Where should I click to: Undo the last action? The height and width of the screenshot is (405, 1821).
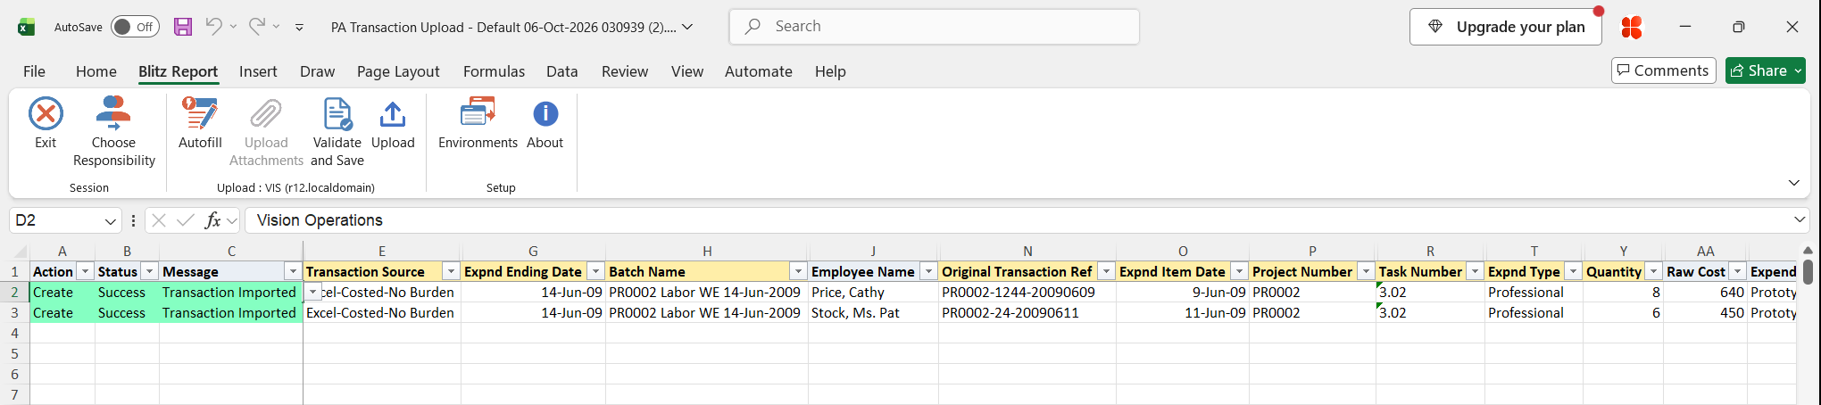[x=213, y=27]
